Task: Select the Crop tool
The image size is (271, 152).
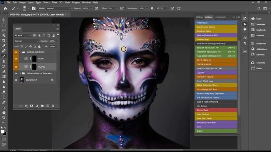Action: pos(4,41)
